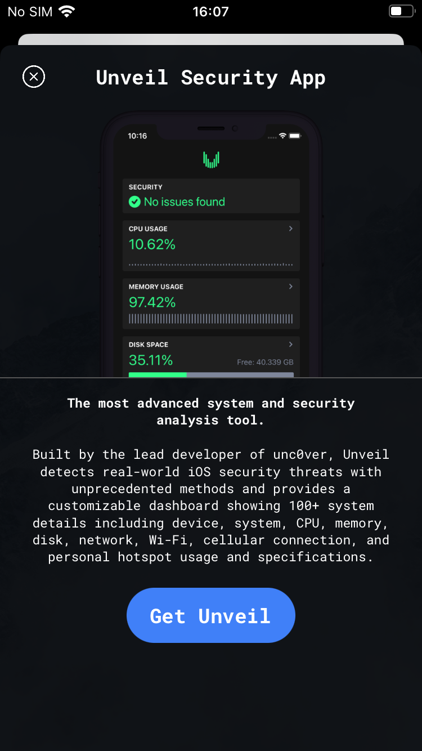Expand the Memory Usage chevron
This screenshot has height=751, width=422.
291,287
